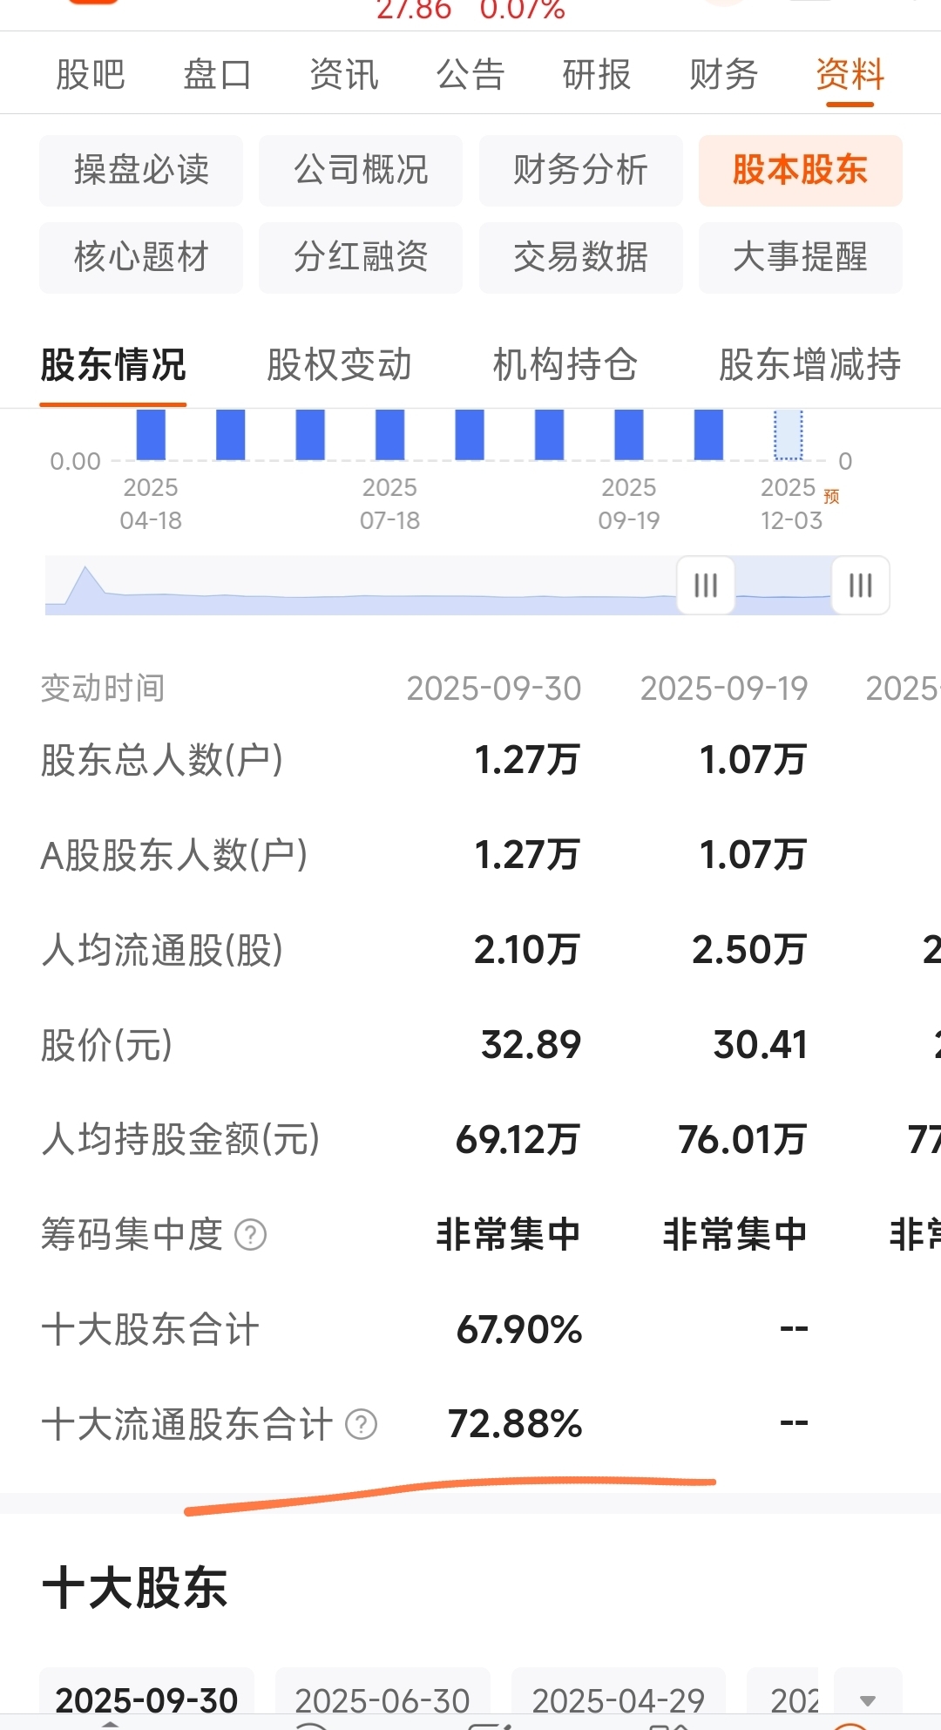Click the 人均持股金额(元) row label
Screen dimensions: 941x1730
click(x=180, y=1140)
